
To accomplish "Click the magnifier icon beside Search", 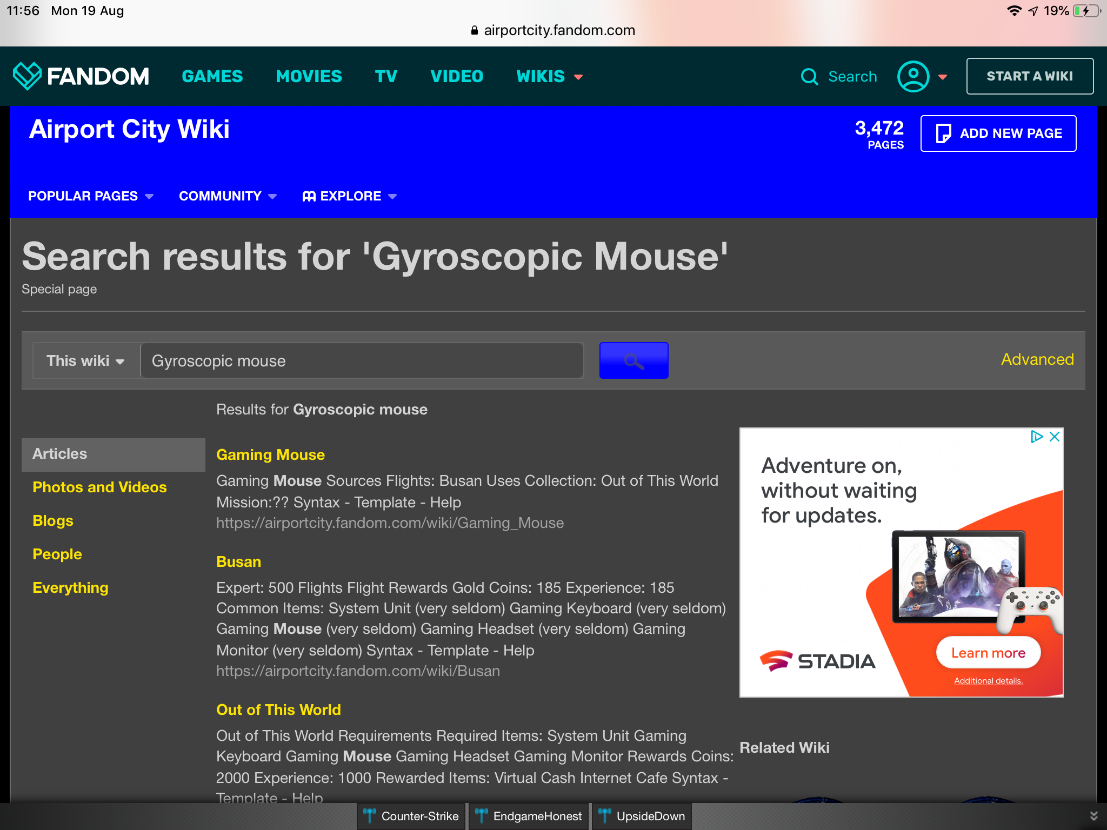I will coord(809,77).
